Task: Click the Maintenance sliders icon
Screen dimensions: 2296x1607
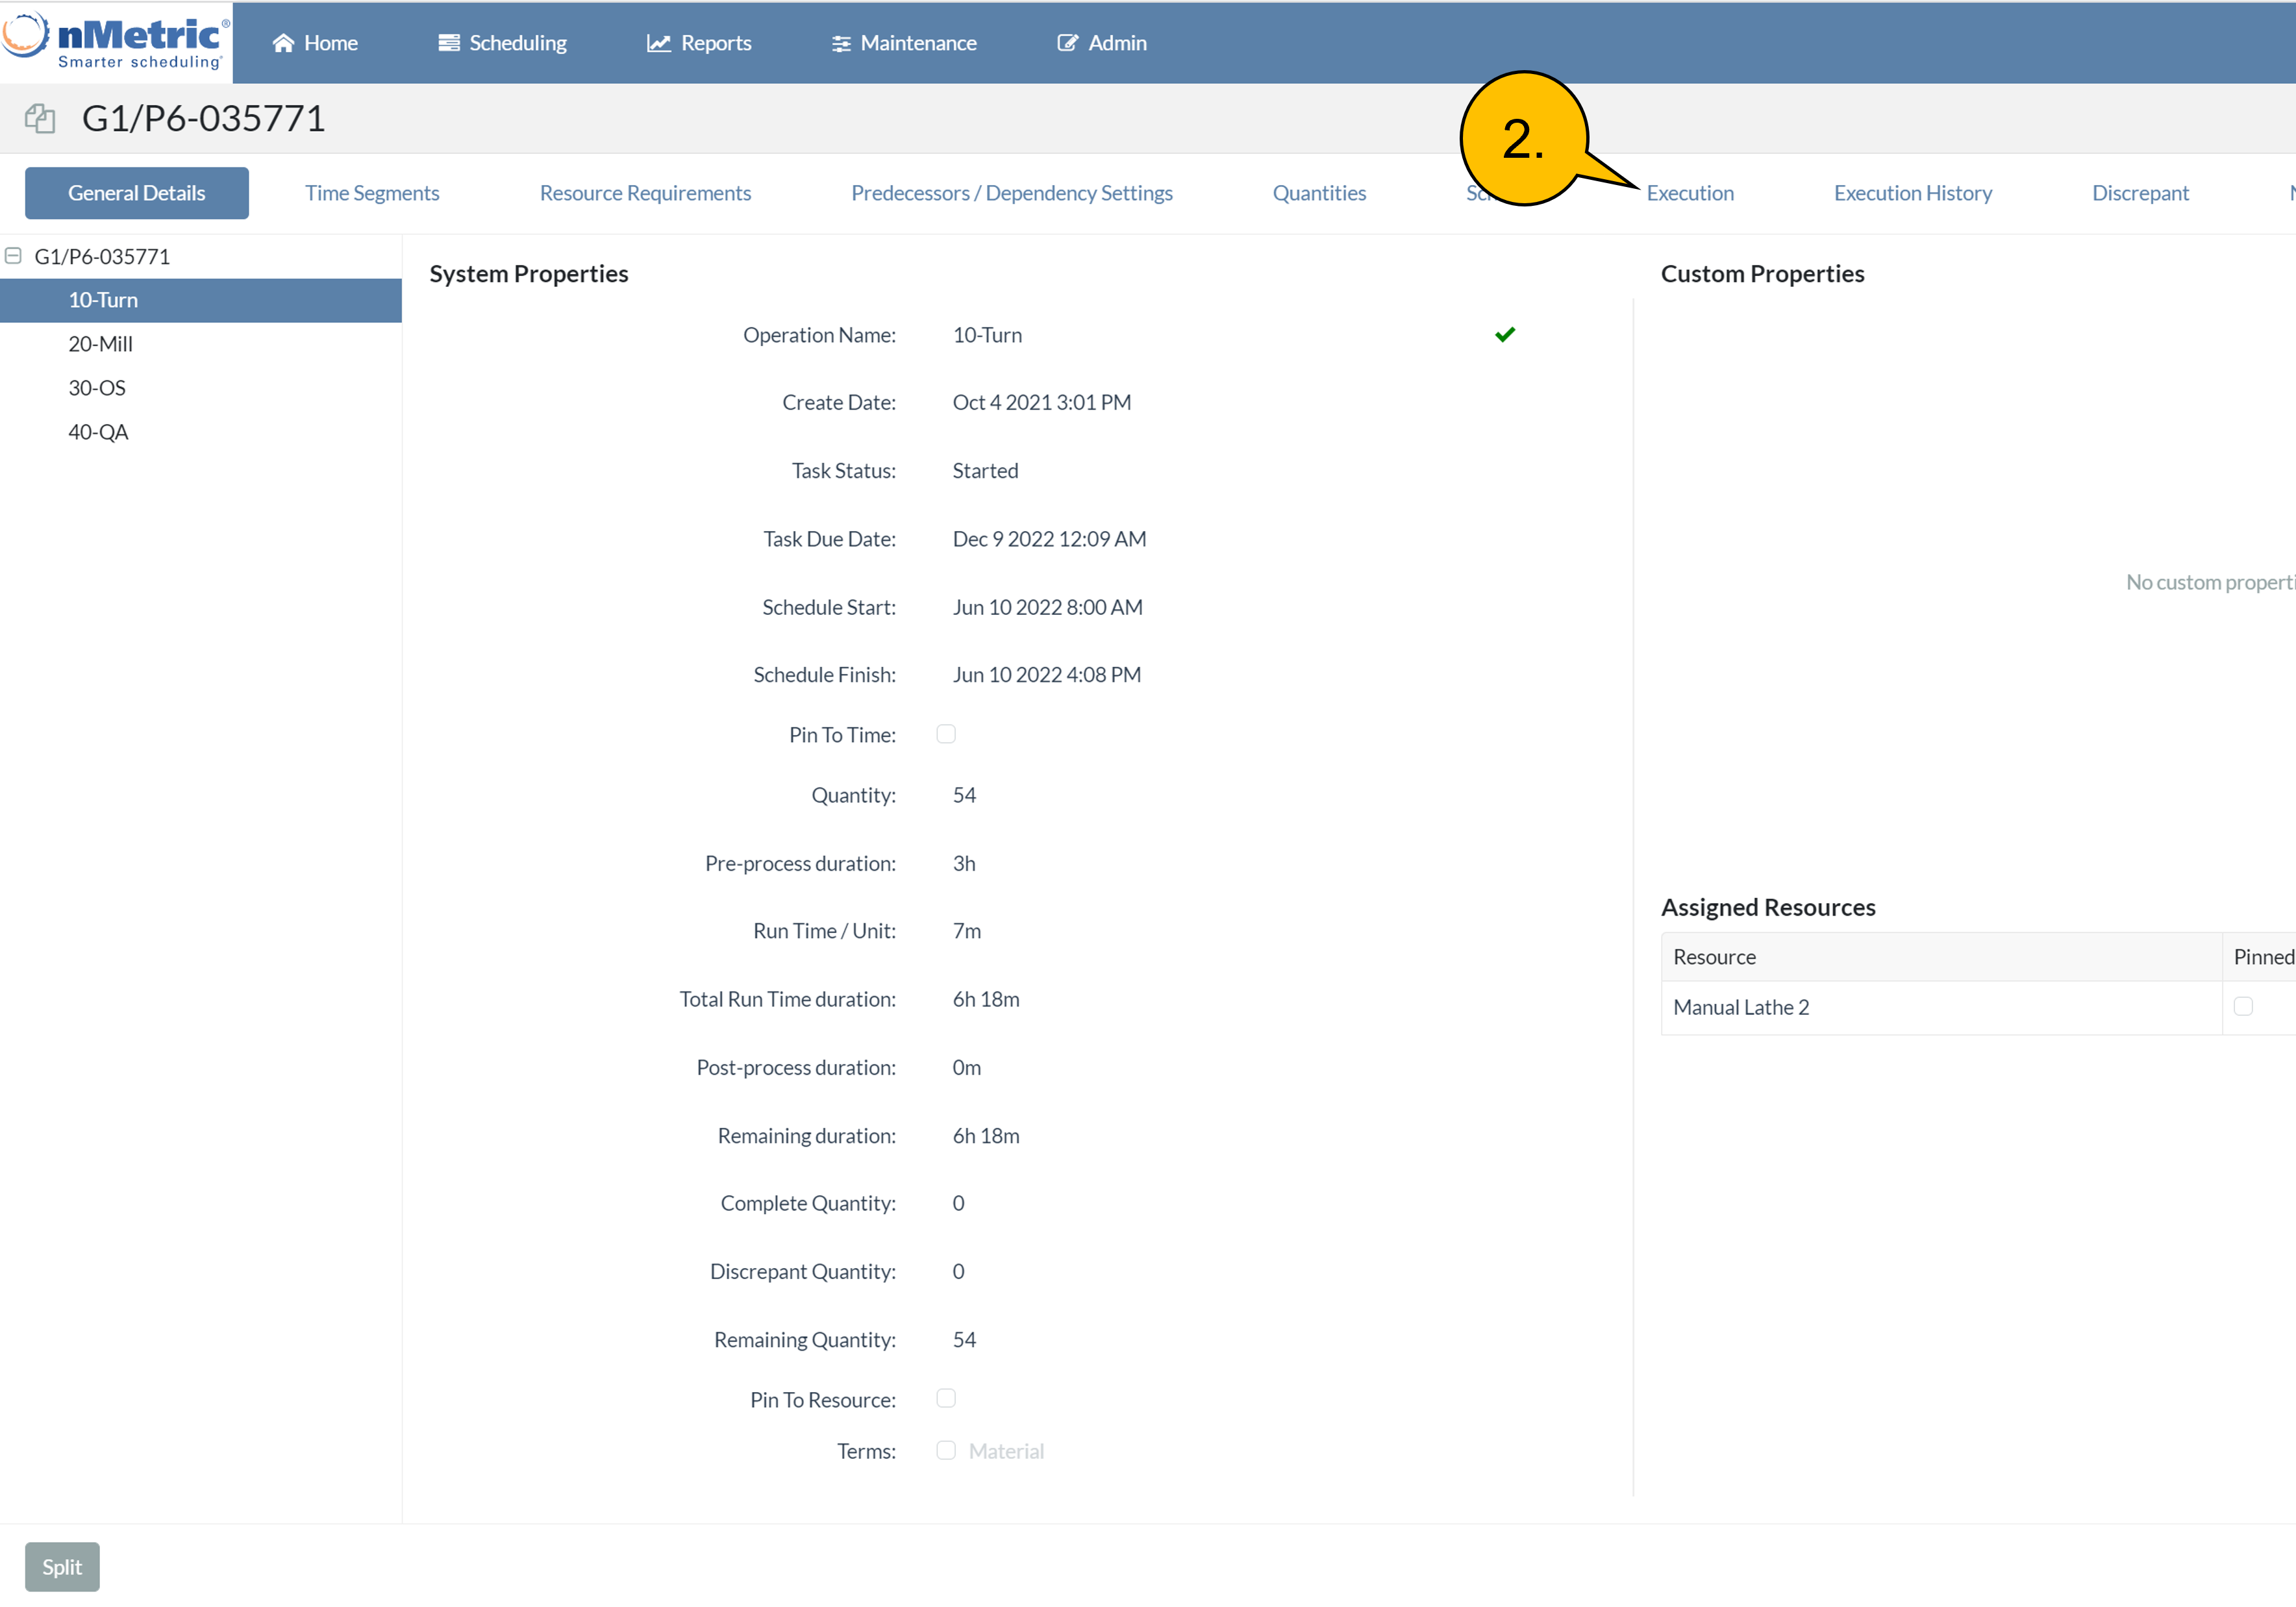Action: click(x=841, y=43)
